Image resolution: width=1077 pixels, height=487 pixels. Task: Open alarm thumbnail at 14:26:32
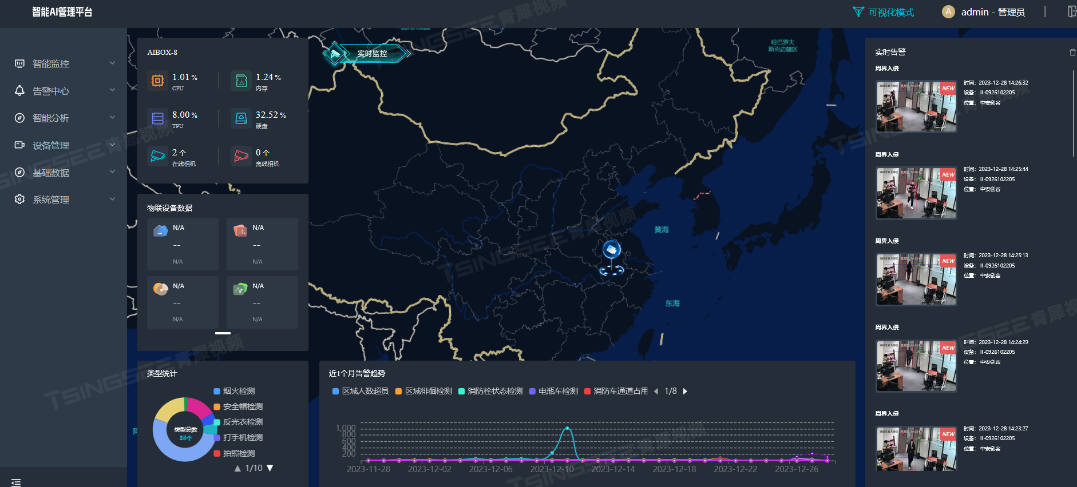(x=916, y=106)
